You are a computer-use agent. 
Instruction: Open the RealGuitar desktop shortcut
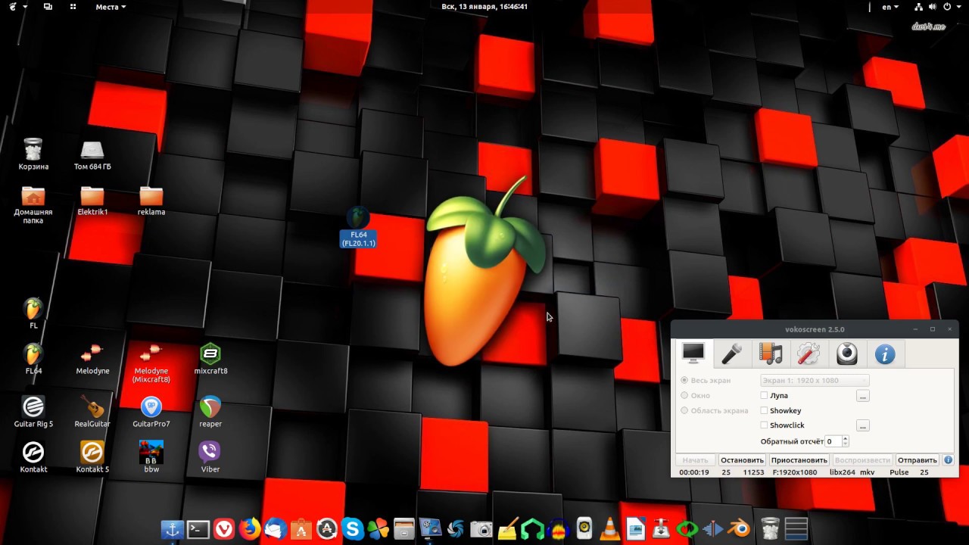92,412
